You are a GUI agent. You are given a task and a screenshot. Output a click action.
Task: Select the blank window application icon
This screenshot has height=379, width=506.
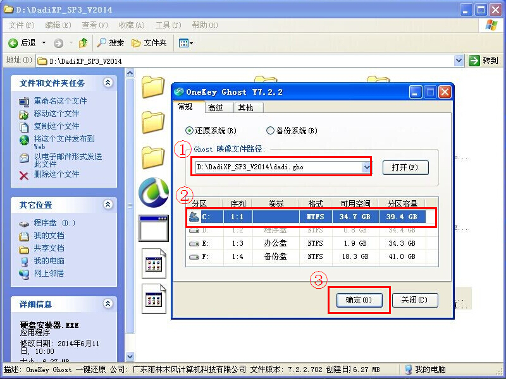pyautogui.click(x=154, y=228)
